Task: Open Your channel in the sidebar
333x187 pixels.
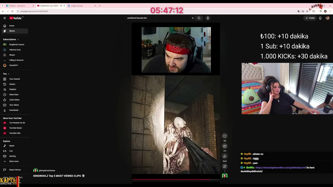Action: [15, 79]
